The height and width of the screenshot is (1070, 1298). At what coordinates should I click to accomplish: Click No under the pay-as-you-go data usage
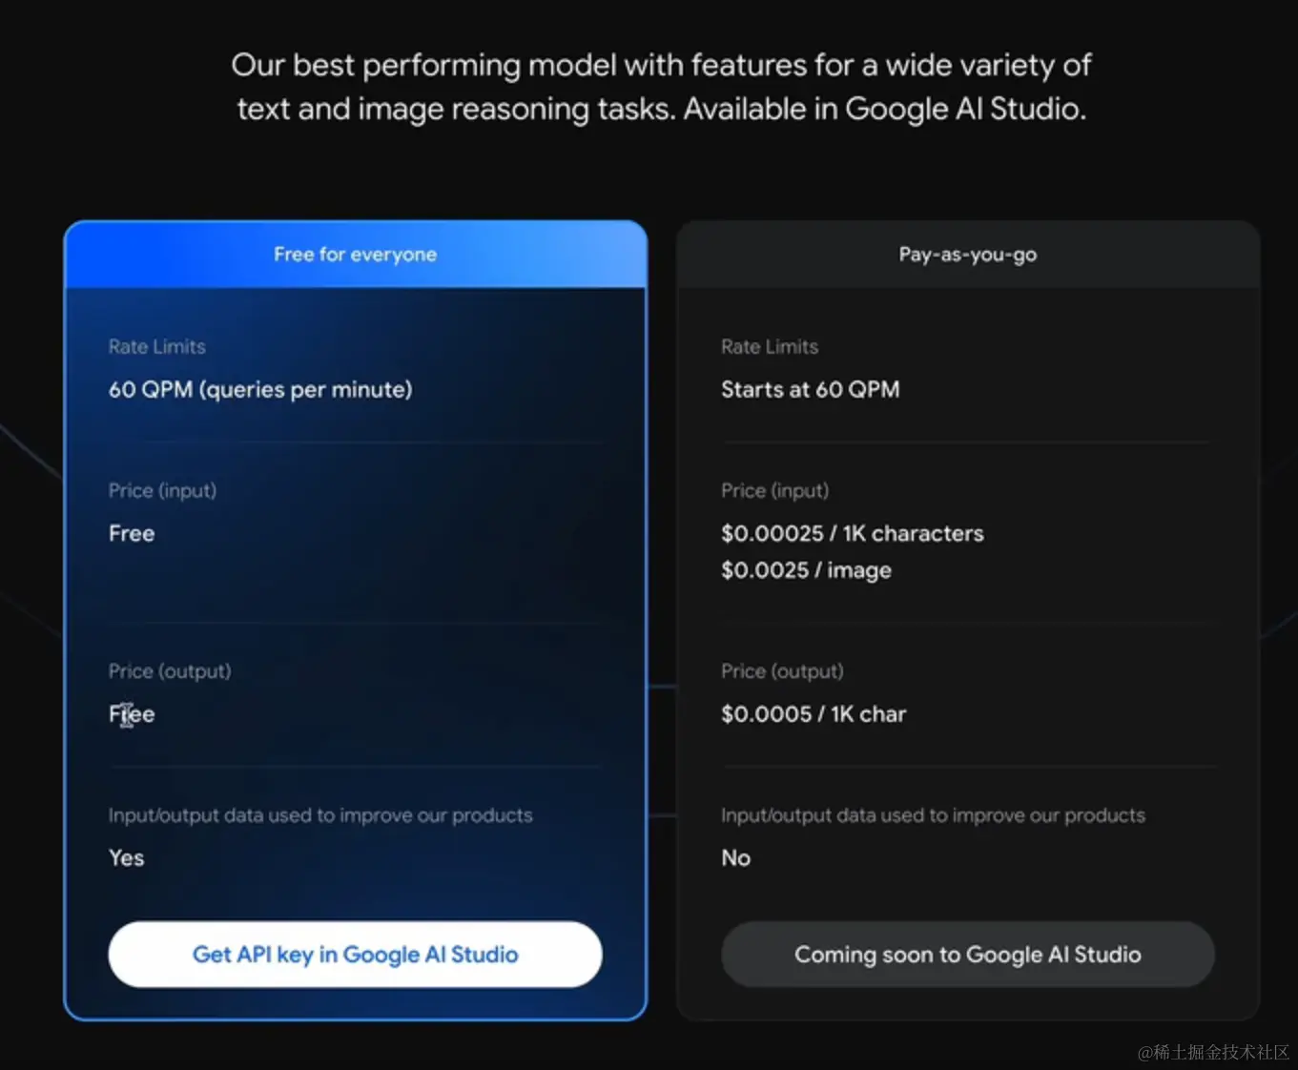tap(735, 857)
